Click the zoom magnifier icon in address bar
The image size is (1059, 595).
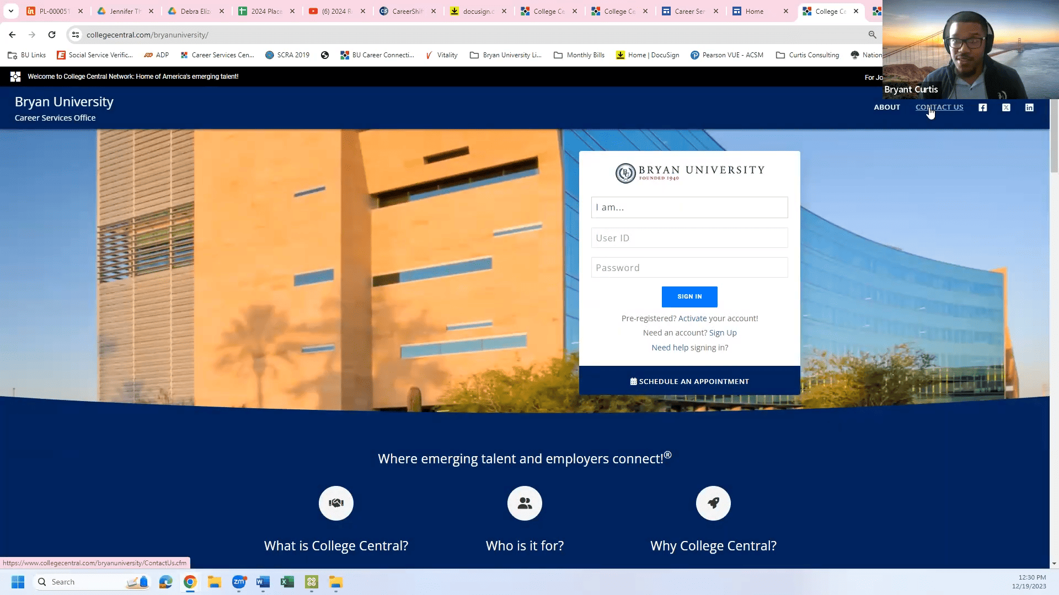pyautogui.click(x=872, y=35)
